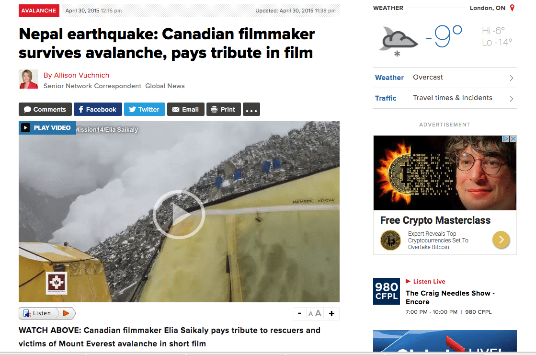Click the yellow arrow on crypto ad
Image resolution: width=536 pixels, height=355 pixels.
click(501, 240)
